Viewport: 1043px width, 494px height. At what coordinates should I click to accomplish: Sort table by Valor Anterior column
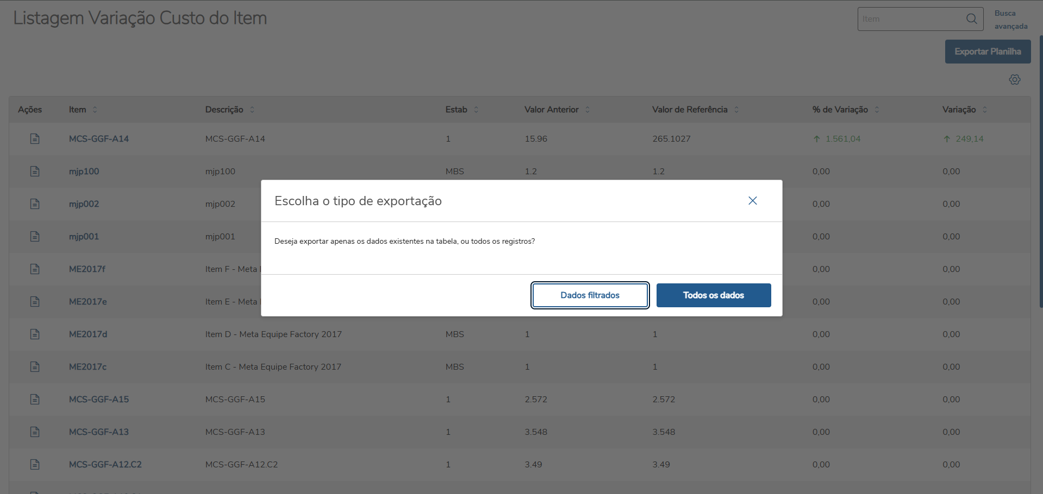point(588,110)
